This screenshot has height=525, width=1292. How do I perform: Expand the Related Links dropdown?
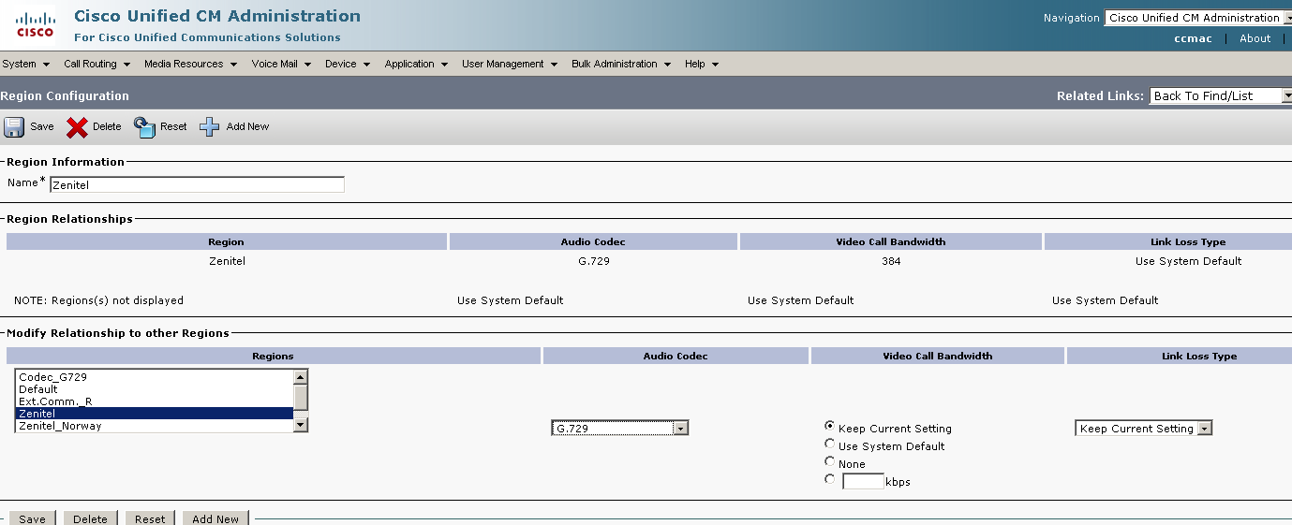[x=1220, y=96]
